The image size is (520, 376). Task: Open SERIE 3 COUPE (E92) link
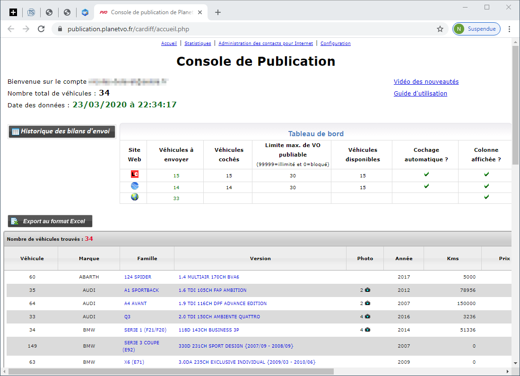141,346
